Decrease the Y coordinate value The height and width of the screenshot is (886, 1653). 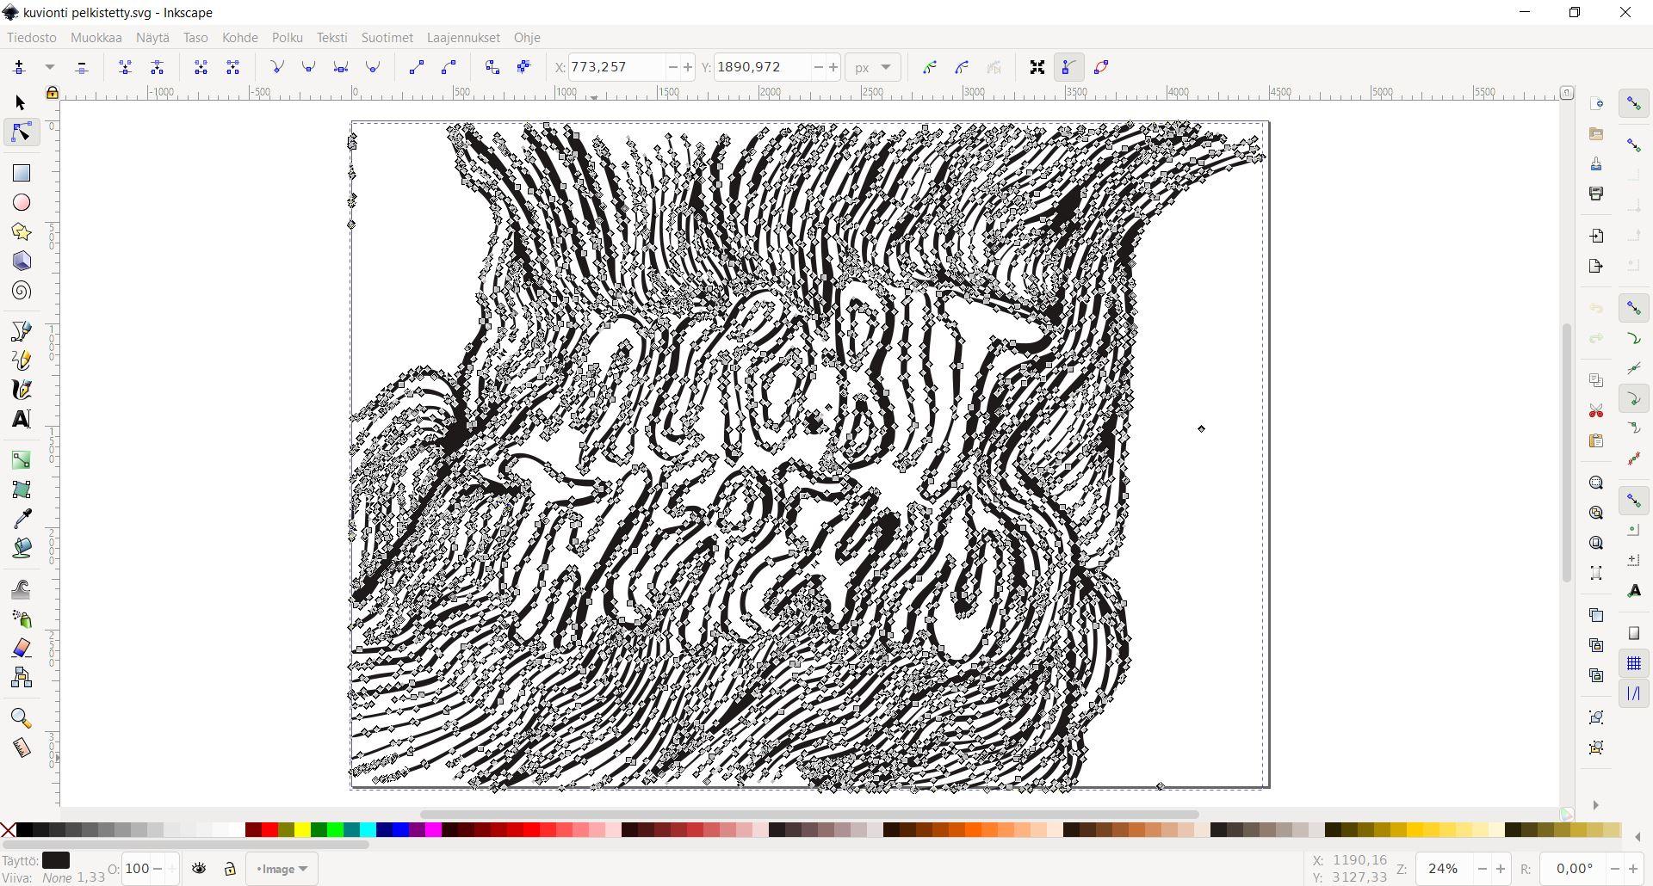818,67
